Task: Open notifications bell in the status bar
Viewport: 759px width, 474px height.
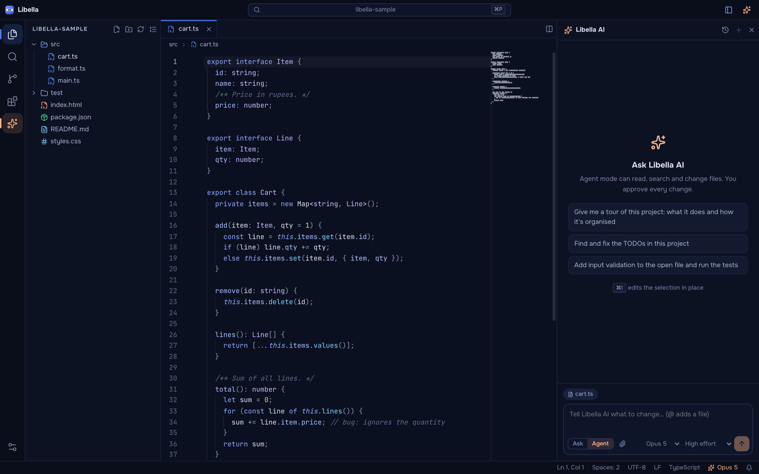Action: click(x=749, y=467)
